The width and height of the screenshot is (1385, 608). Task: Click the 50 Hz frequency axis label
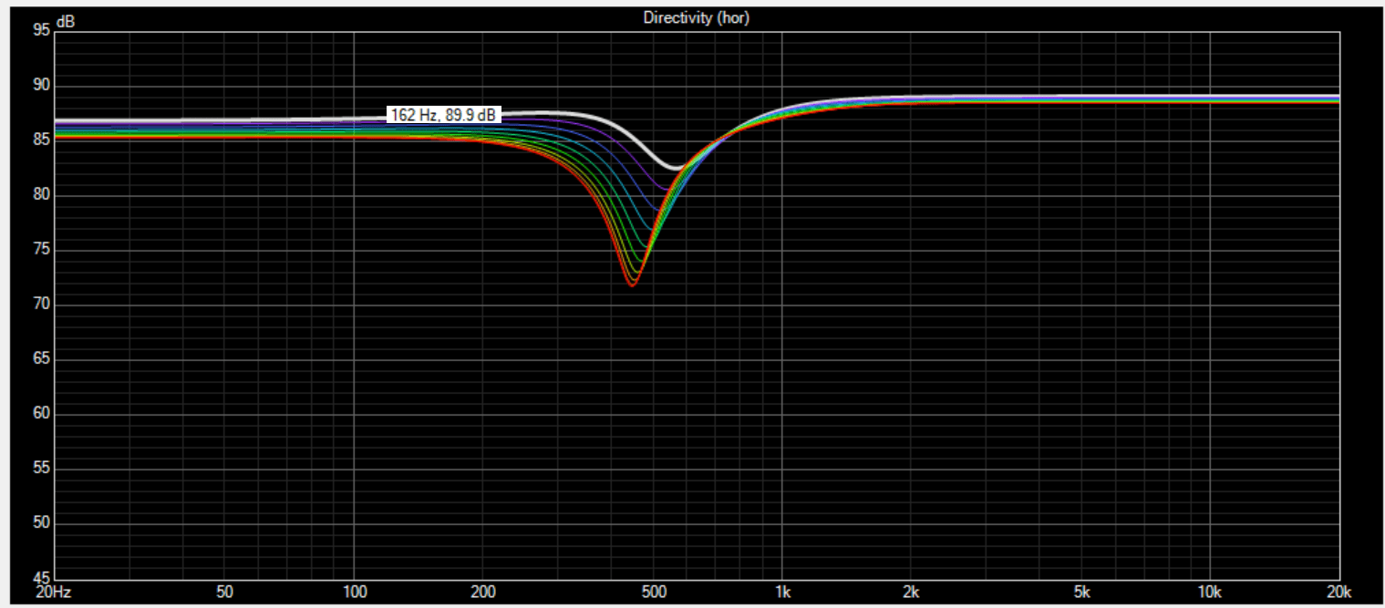click(x=224, y=591)
